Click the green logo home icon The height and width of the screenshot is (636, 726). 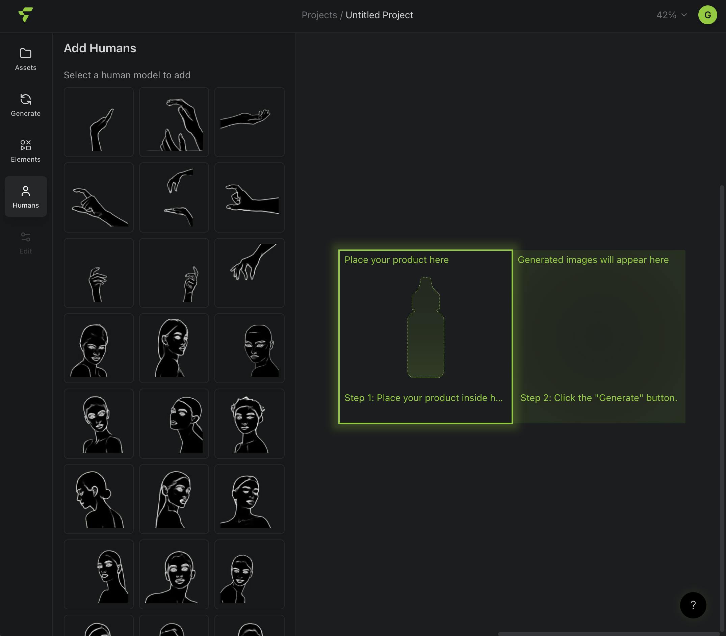(26, 15)
